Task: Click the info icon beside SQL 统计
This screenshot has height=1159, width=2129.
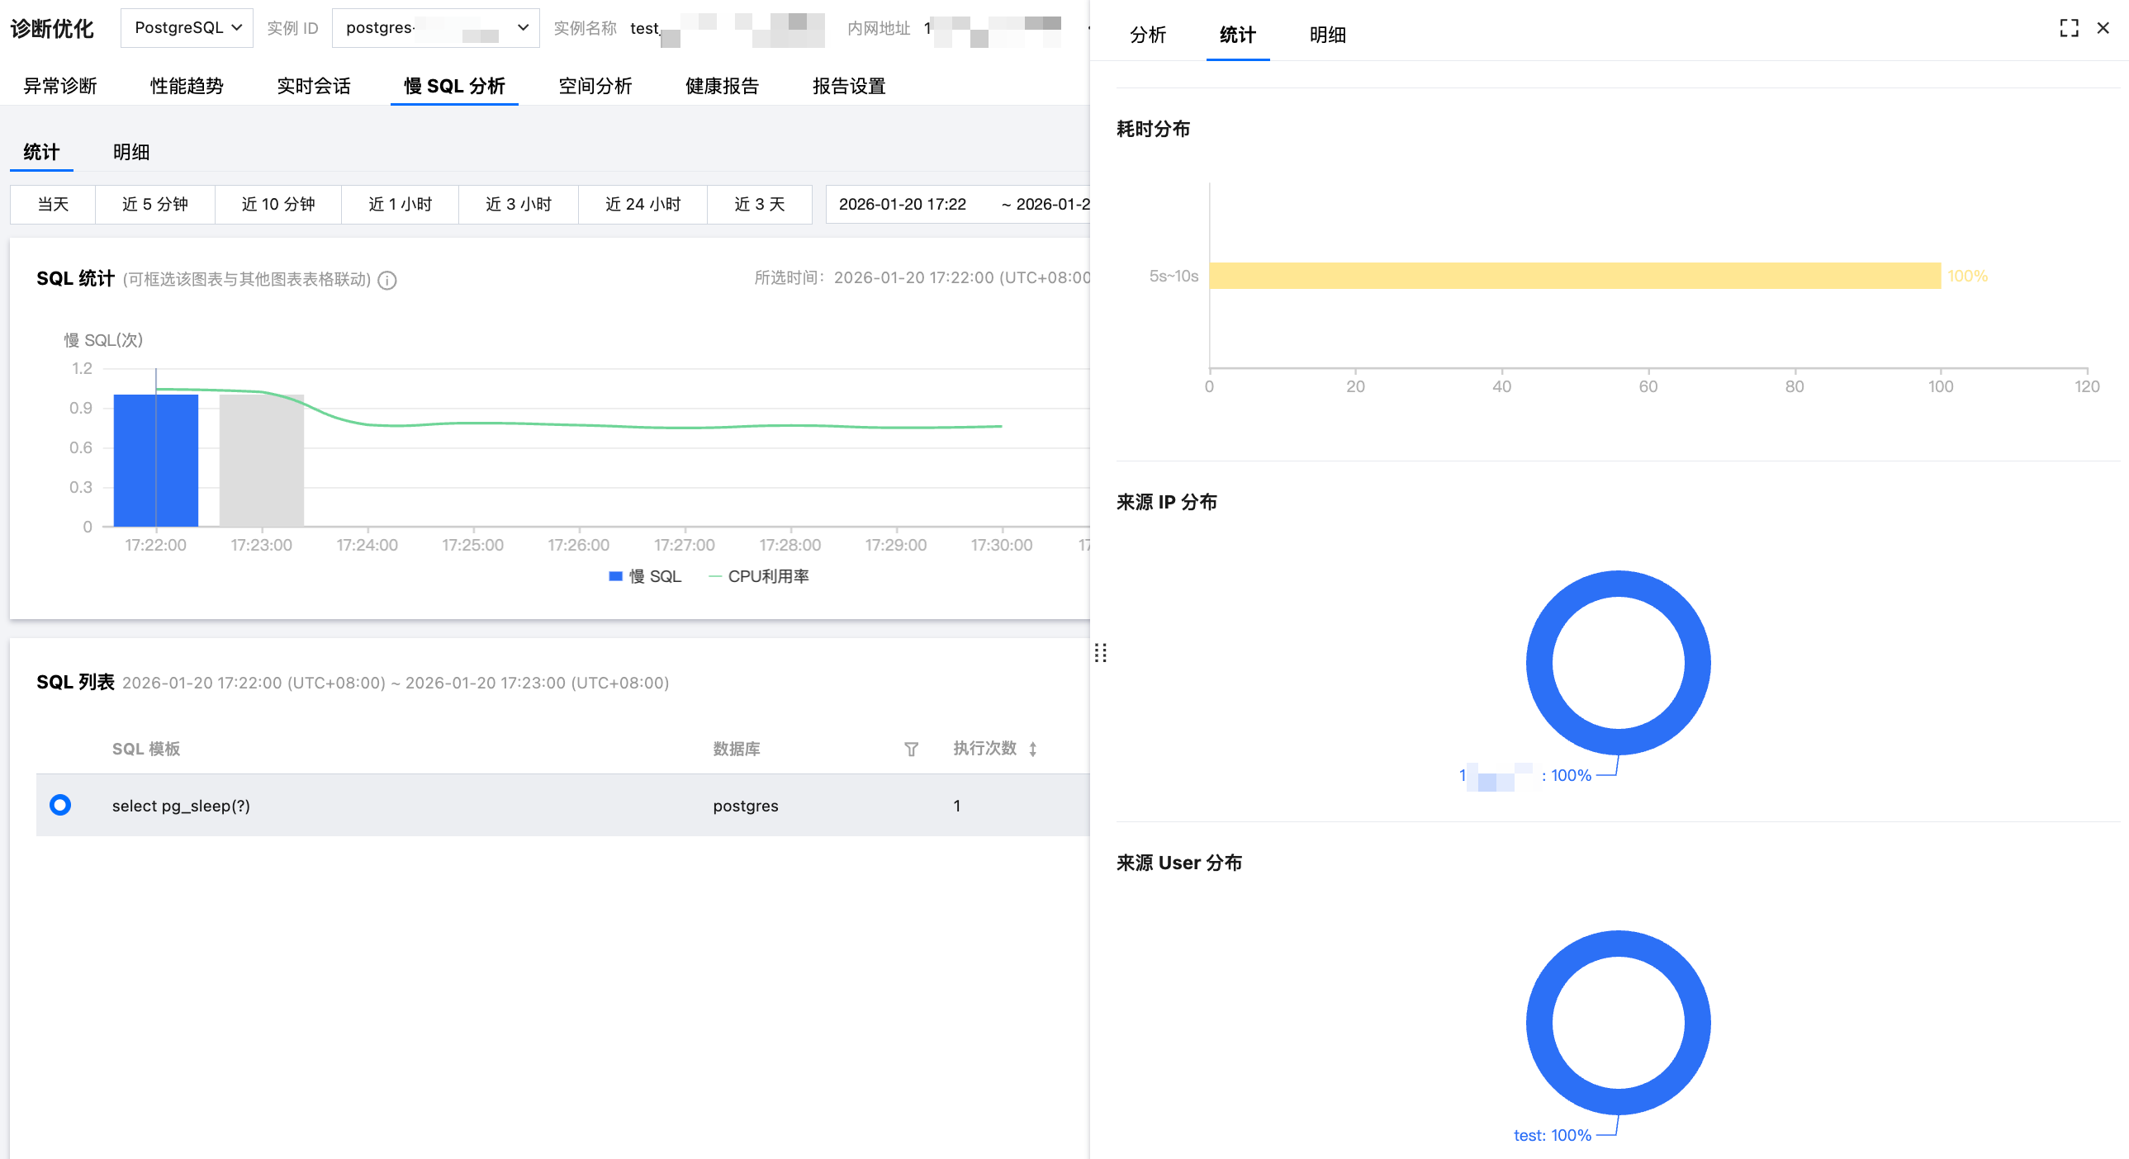Action: pos(386,280)
